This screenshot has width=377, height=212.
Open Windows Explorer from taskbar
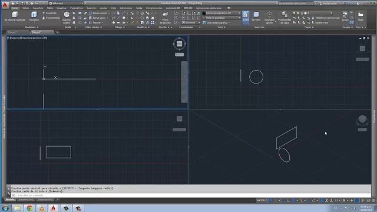18,208
